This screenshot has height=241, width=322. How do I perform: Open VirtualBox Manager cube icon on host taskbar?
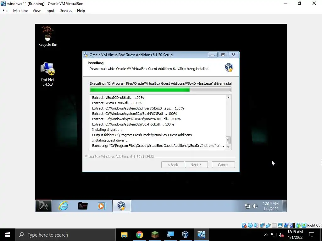click(x=185, y=235)
